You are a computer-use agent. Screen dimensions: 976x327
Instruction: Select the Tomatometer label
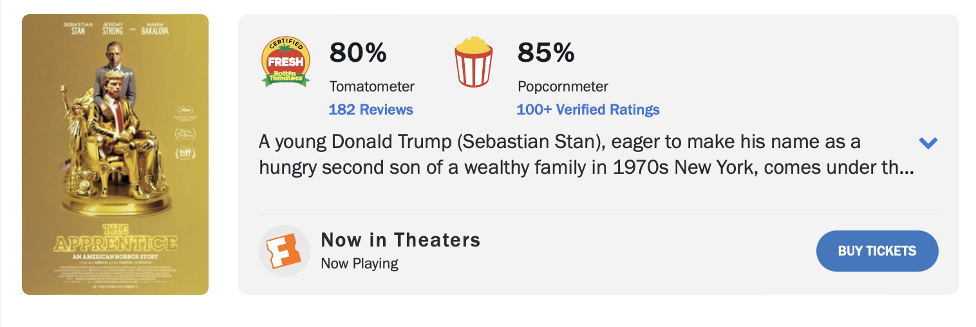click(x=372, y=86)
